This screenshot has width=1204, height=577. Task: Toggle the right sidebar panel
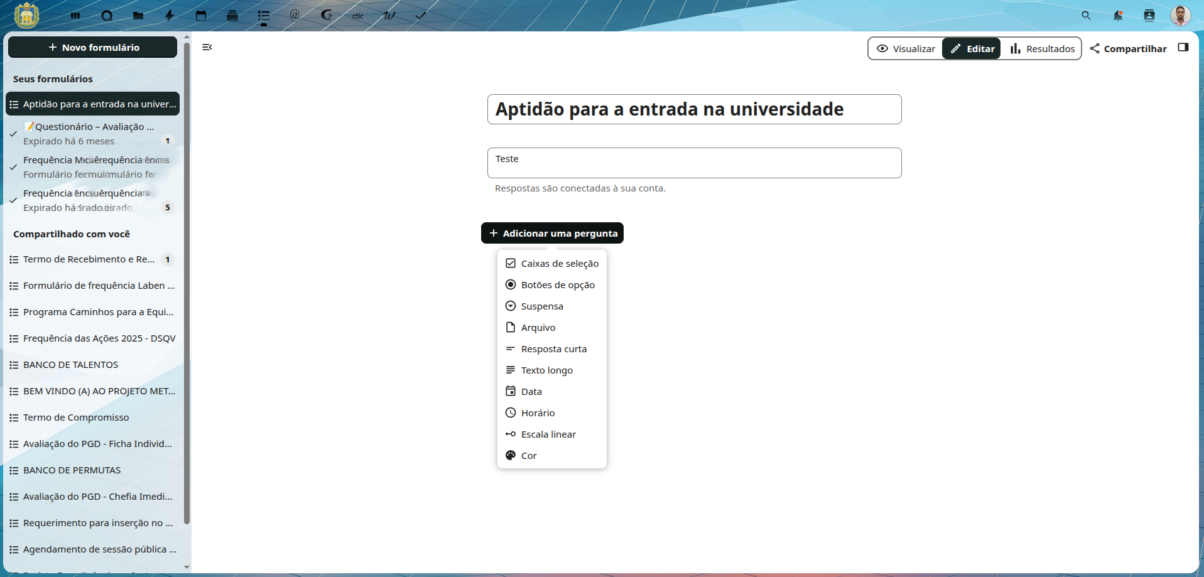pyautogui.click(x=1183, y=48)
